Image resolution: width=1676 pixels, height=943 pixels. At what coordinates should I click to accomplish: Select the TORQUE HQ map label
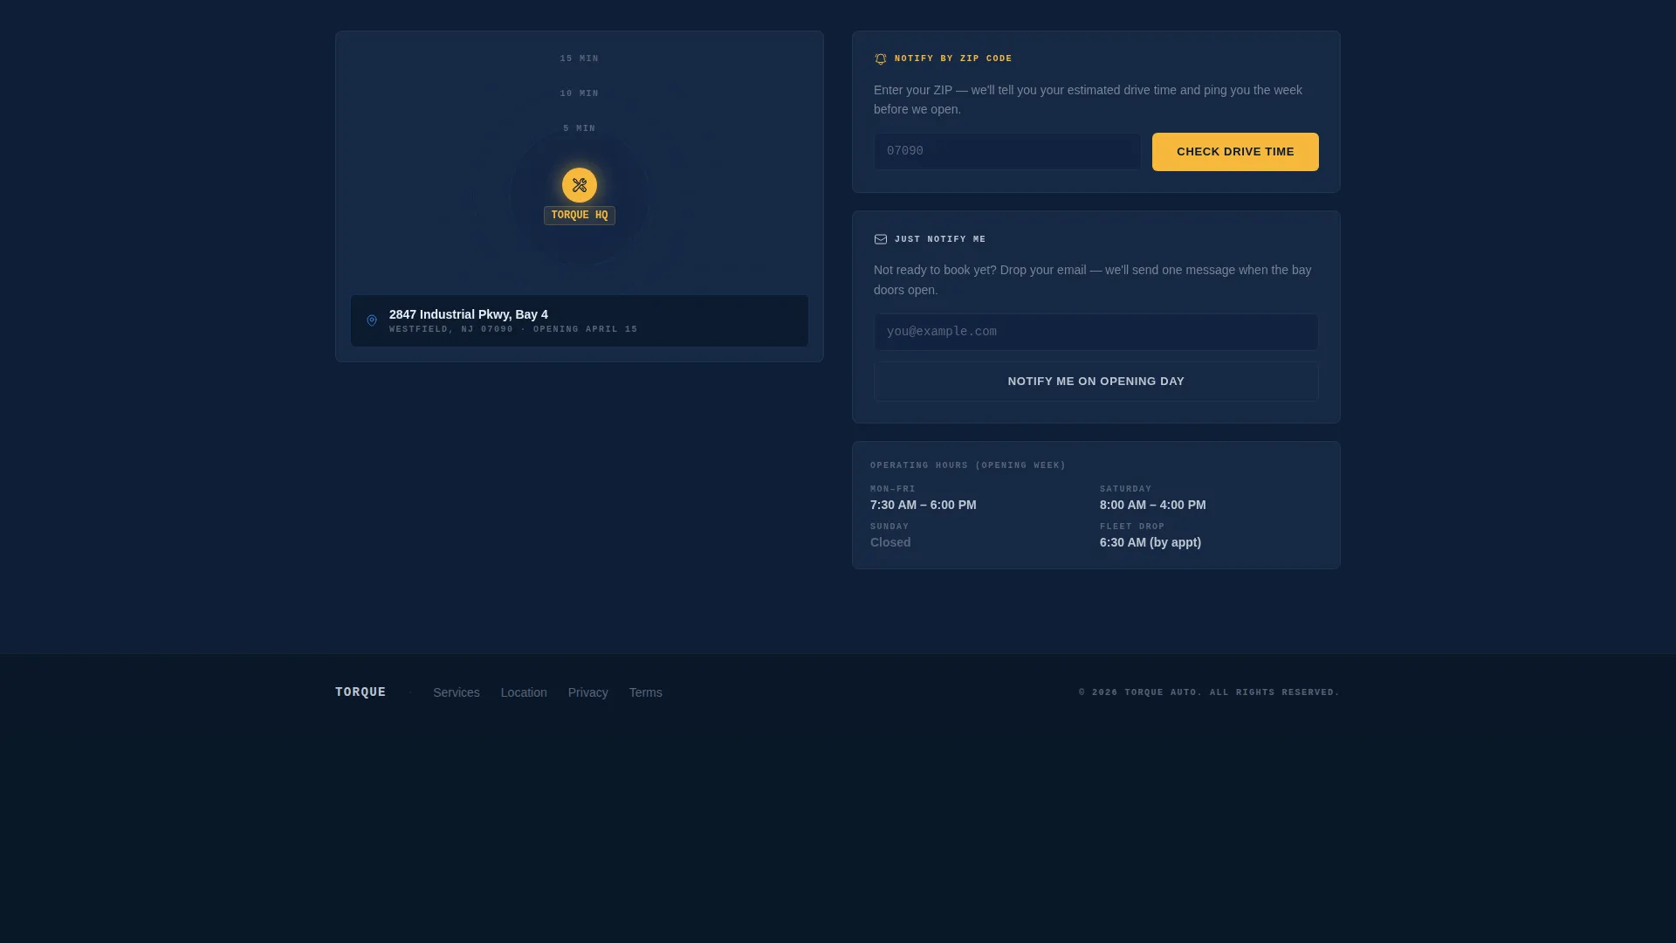580,216
